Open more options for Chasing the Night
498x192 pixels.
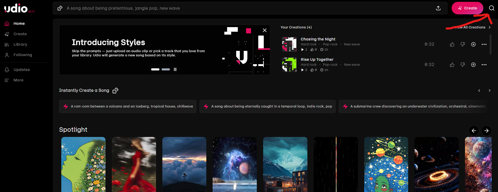click(484, 44)
